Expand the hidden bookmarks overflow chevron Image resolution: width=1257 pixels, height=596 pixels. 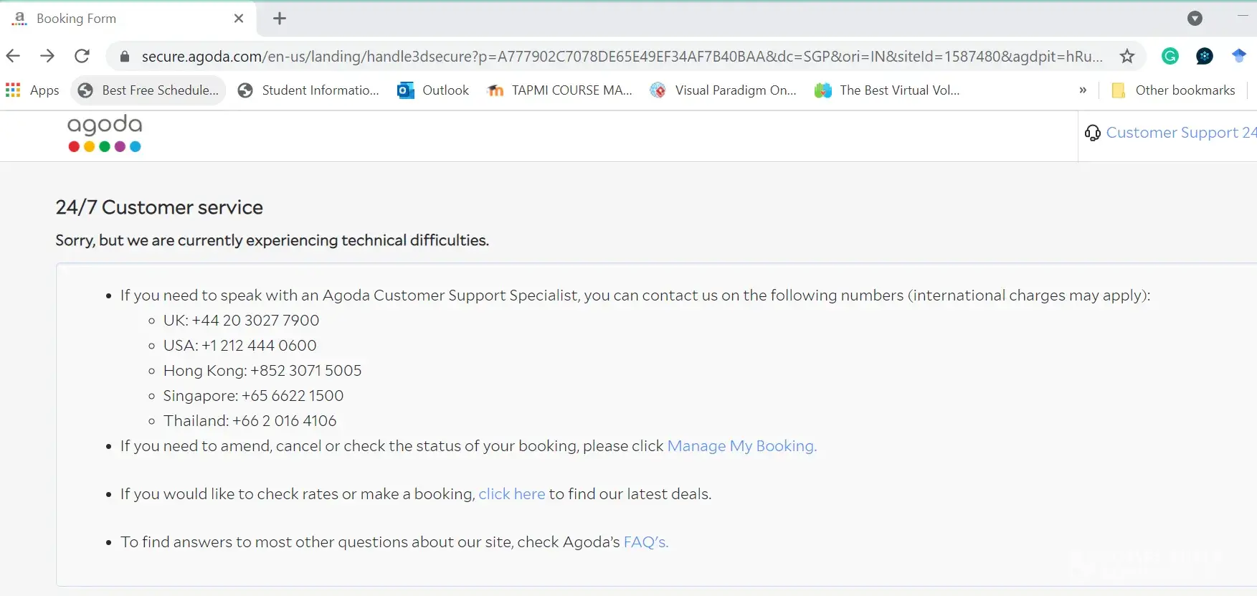tap(1083, 90)
